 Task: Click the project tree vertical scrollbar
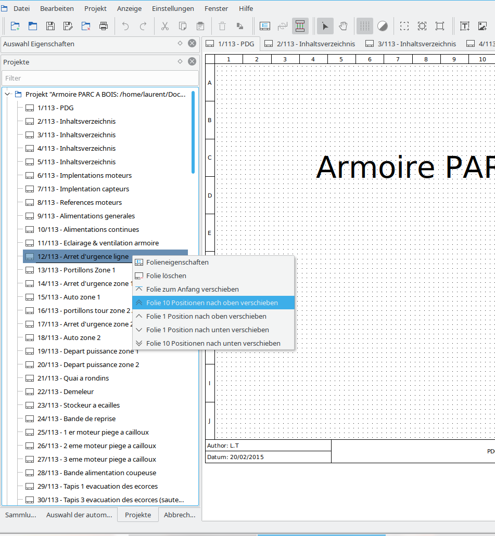coord(193,133)
